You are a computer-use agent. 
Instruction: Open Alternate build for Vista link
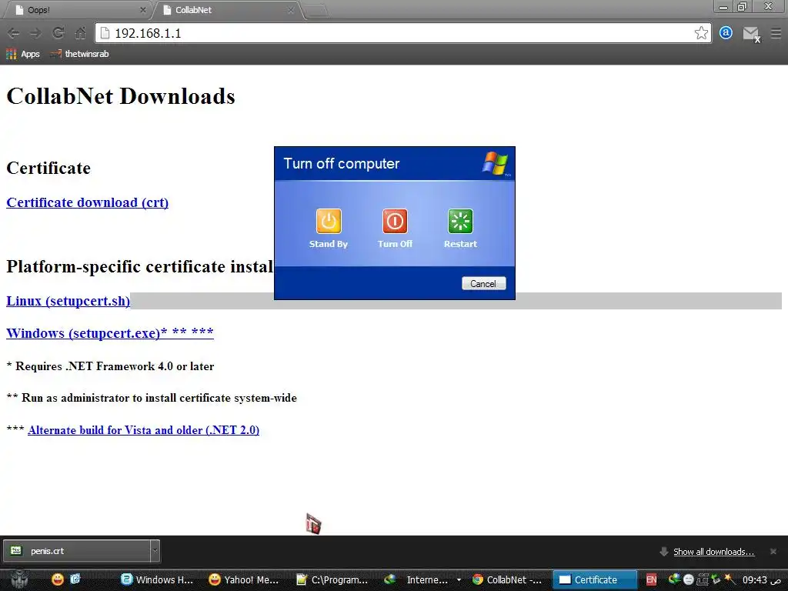coord(143,430)
